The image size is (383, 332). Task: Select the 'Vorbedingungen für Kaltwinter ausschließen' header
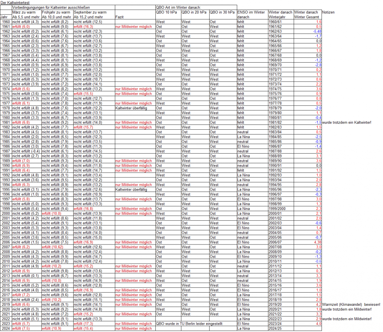click(51, 7)
